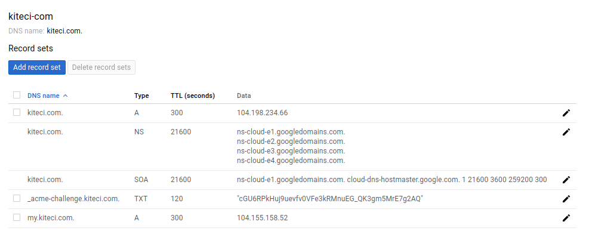
Task: Click the TXT challenge token value
Action: (x=330, y=199)
